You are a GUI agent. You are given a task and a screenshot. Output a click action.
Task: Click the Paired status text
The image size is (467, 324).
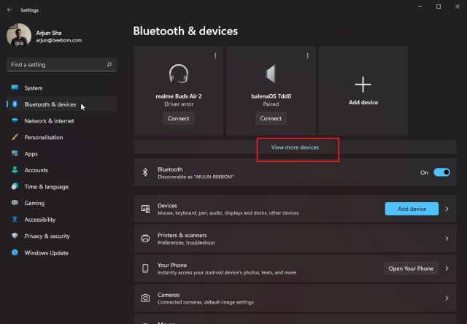271,104
